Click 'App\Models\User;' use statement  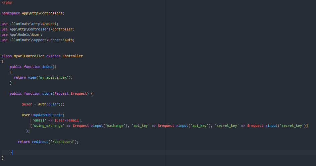coord(26,34)
